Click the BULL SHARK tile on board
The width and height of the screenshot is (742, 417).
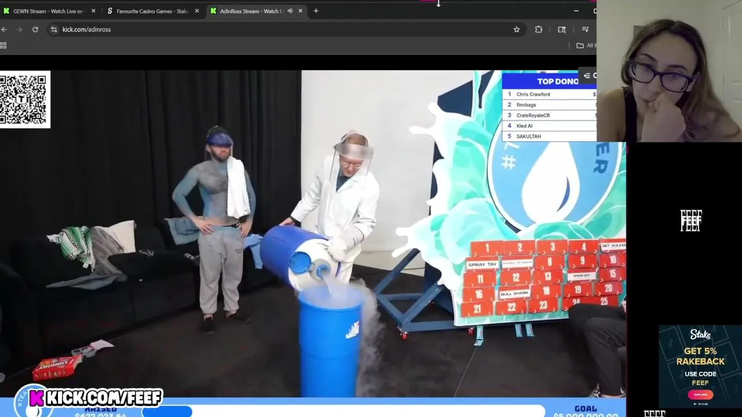coord(514,294)
